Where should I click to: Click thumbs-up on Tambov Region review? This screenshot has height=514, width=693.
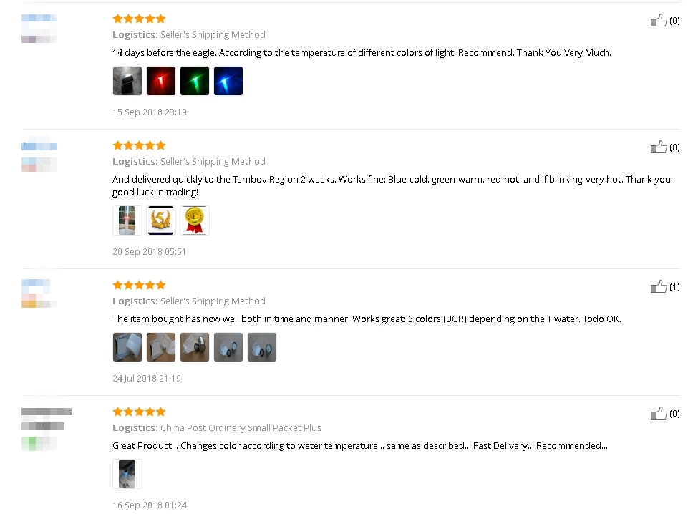click(659, 147)
